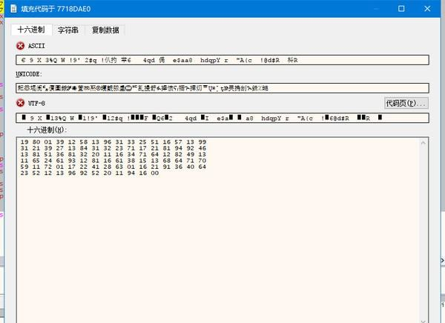Click the title bar text 填充代码于 7718DAE0
The height and width of the screenshot is (323, 445).
[52, 8]
